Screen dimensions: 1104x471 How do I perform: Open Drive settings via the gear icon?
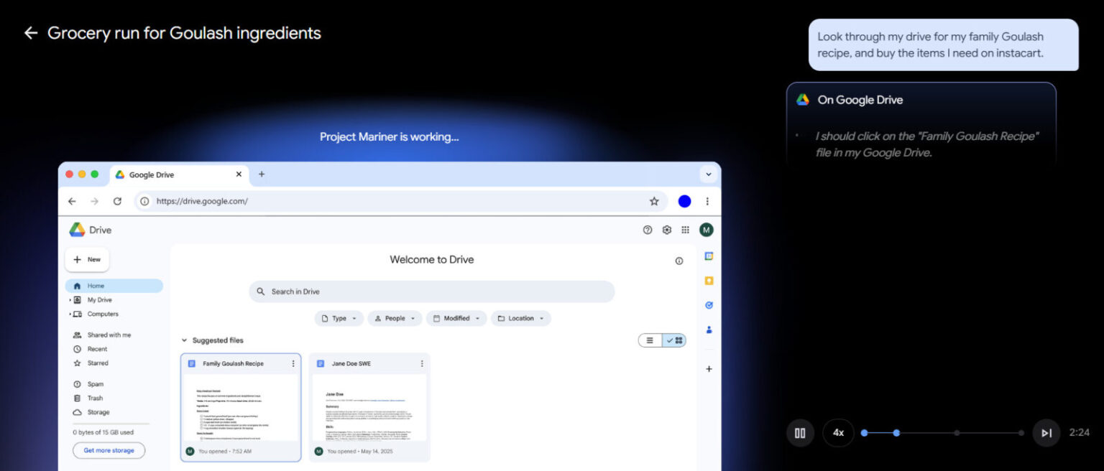[666, 230]
